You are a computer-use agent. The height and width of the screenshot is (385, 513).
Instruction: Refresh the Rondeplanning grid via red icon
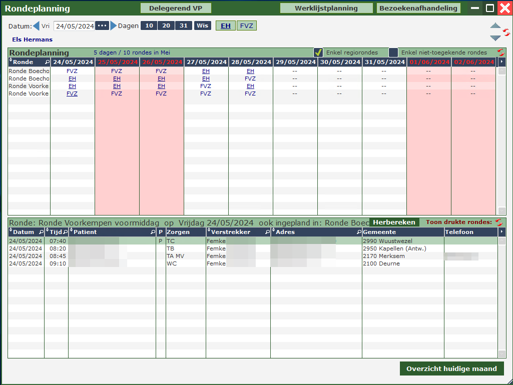coord(500,52)
